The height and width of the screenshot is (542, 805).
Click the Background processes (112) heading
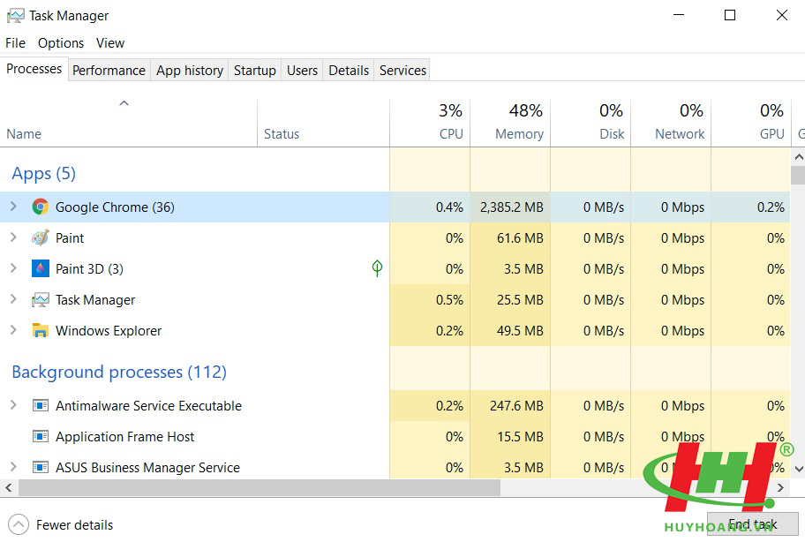119,372
